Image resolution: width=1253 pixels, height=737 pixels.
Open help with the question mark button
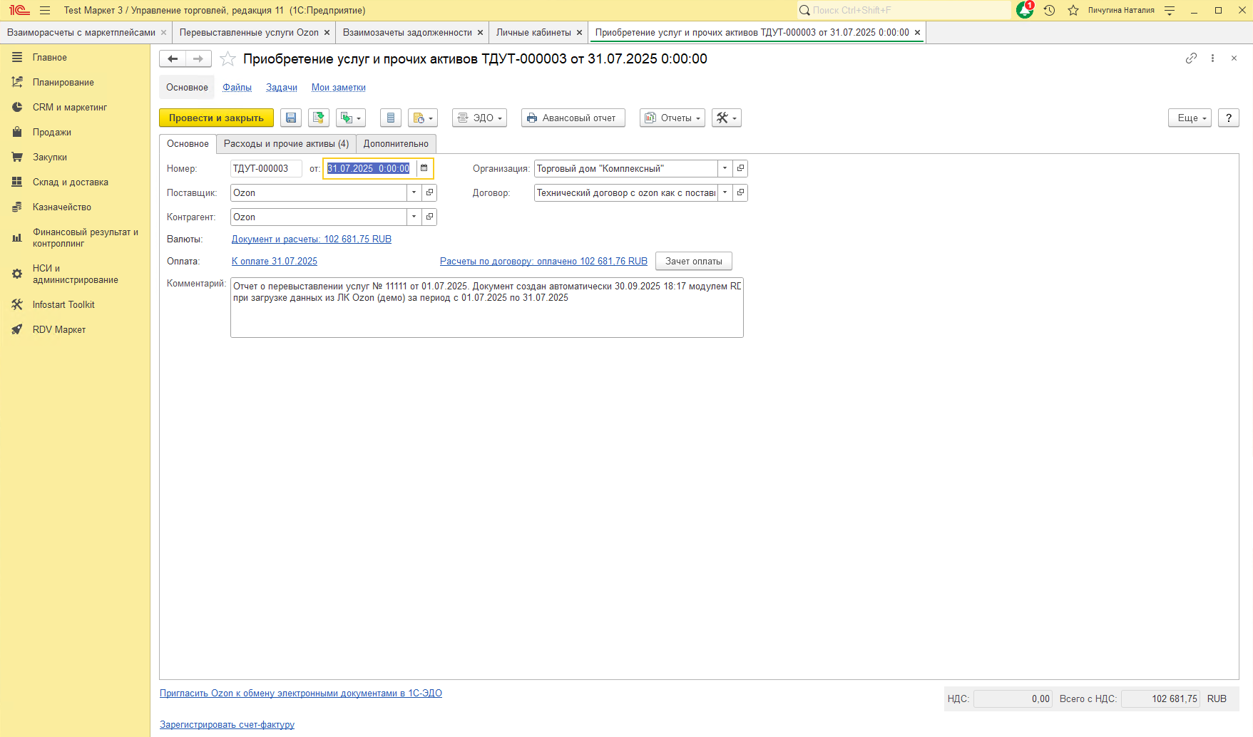[1229, 118]
